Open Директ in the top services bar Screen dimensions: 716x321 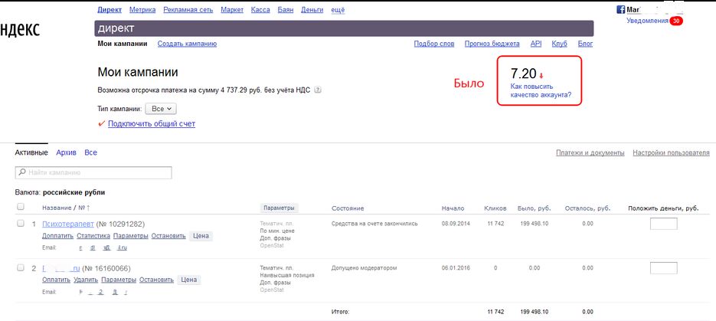point(110,10)
